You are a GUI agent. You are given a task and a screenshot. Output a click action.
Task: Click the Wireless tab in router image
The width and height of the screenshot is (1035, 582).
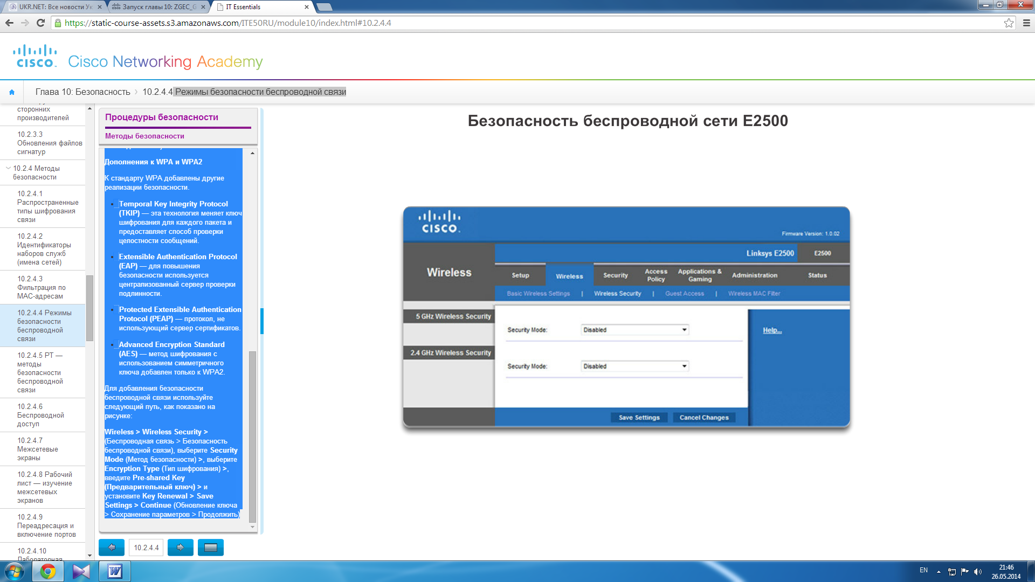569,276
